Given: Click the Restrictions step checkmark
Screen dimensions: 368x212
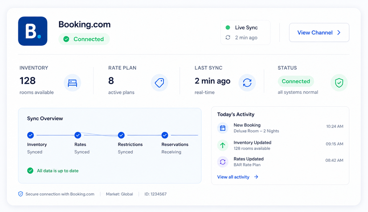Looking at the screenshot, I should pos(121,135).
